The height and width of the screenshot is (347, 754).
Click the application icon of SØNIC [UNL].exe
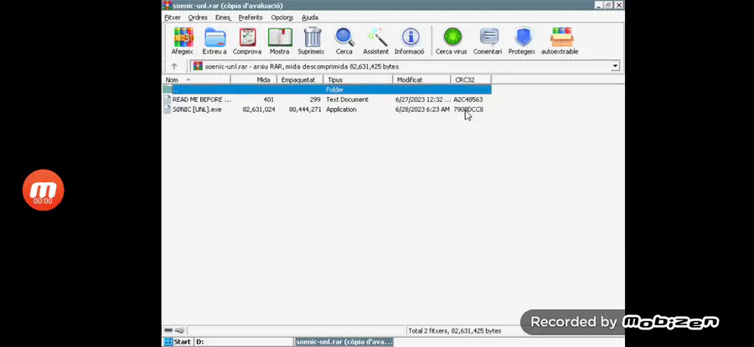(167, 110)
